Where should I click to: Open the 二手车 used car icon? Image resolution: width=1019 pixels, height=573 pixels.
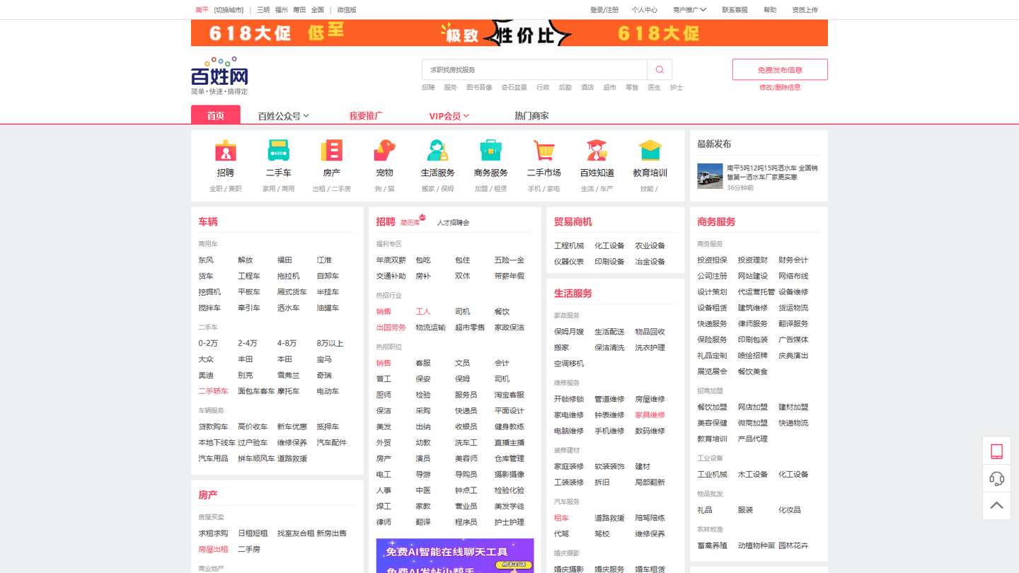pyautogui.click(x=279, y=151)
